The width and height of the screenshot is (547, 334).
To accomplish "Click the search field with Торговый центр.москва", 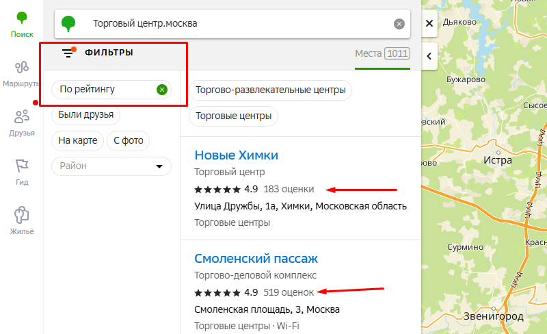I will click(232, 24).
